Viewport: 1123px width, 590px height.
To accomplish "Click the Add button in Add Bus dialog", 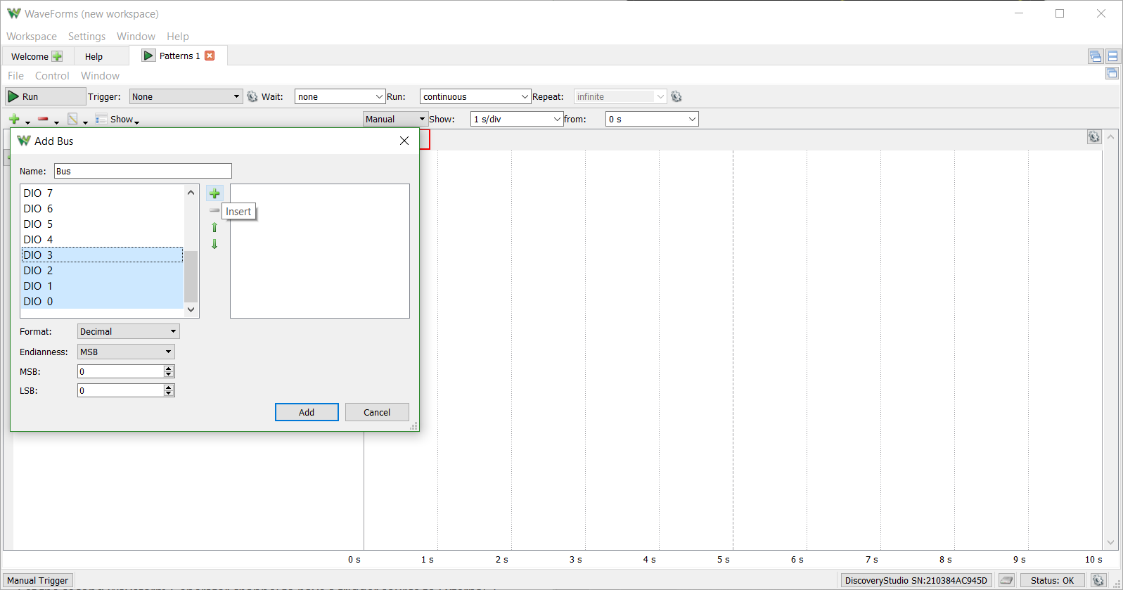I will pos(307,412).
